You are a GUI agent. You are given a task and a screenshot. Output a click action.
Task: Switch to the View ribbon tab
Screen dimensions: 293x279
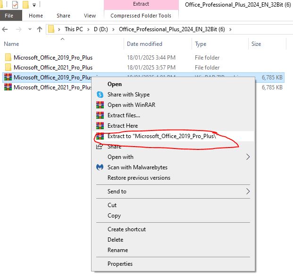90,16
